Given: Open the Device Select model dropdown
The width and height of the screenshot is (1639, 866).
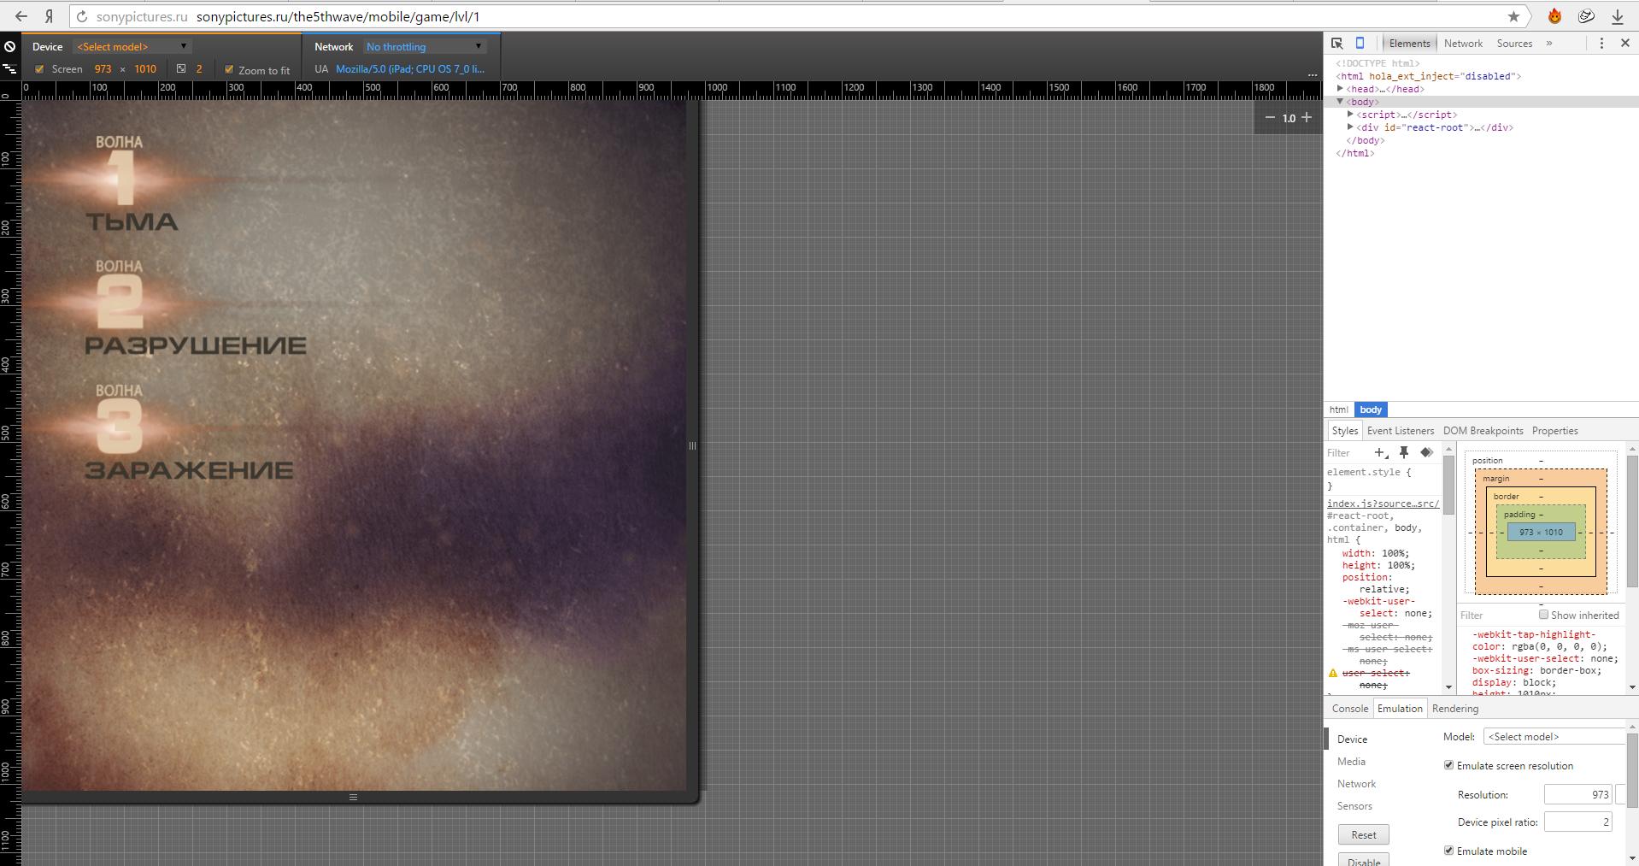Looking at the screenshot, I should pos(132,47).
